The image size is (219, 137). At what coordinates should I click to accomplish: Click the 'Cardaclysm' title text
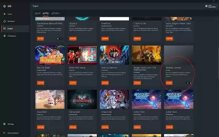pos(75,112)
